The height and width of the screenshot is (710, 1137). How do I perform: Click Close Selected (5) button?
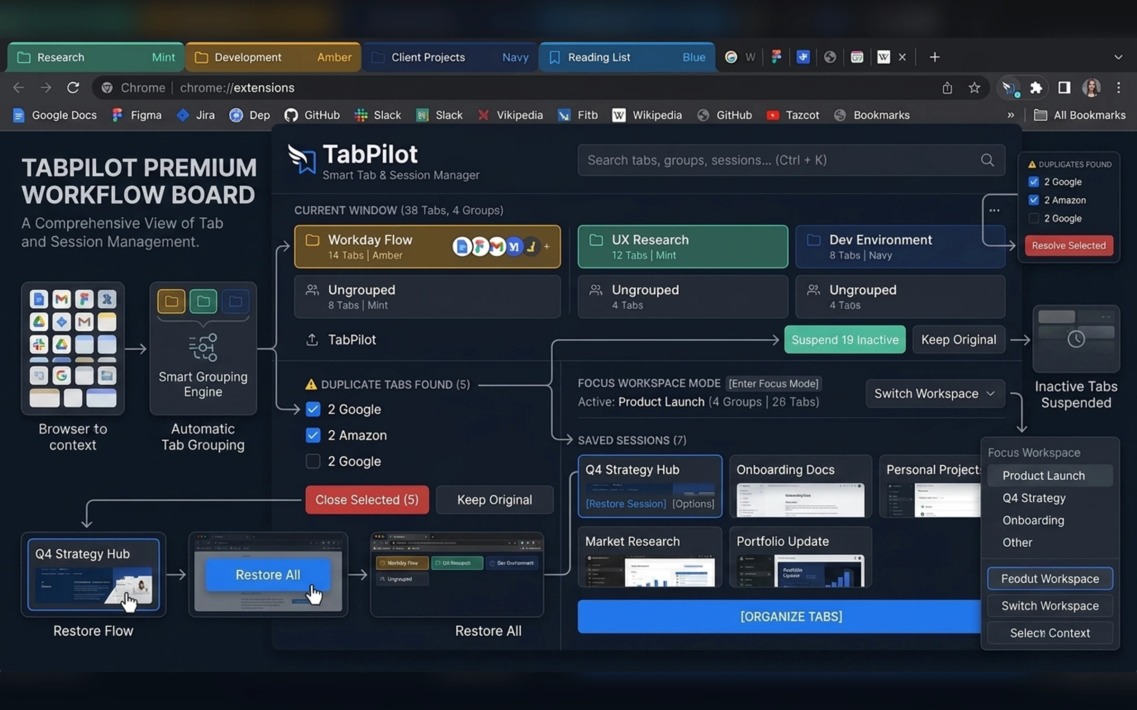coord(367,500)
